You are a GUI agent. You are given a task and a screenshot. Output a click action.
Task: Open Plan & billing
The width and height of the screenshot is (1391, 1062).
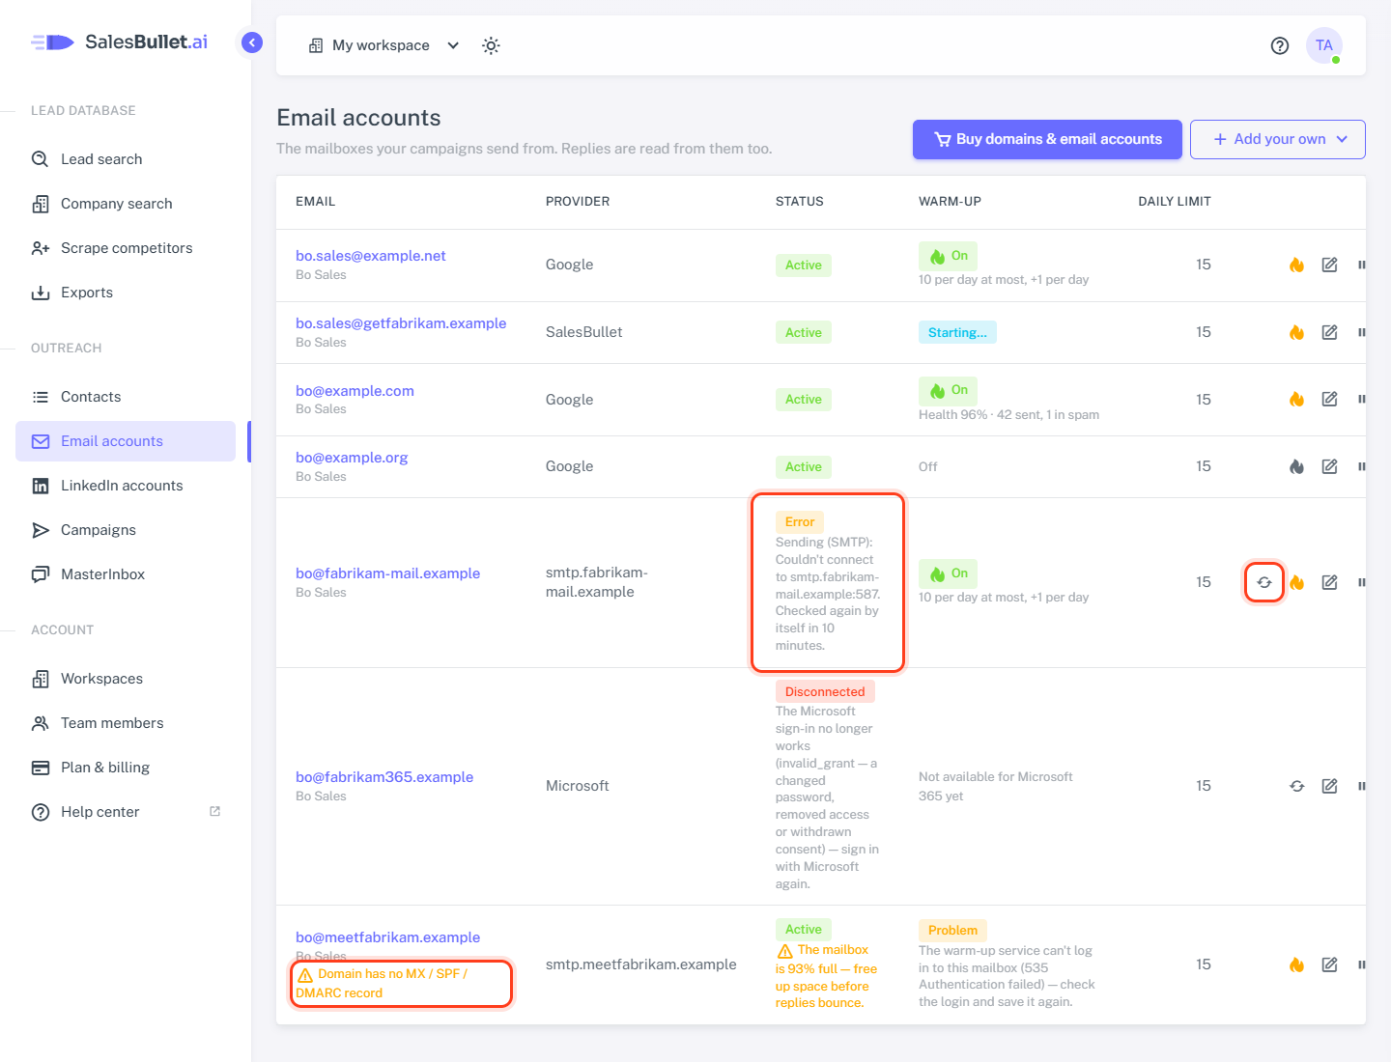(126, 768)
